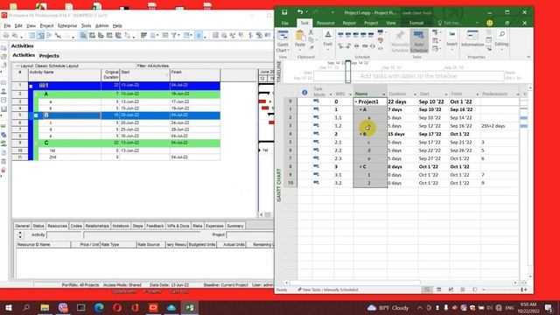Open the Predecessors column filter dropdown

(517, 94)
